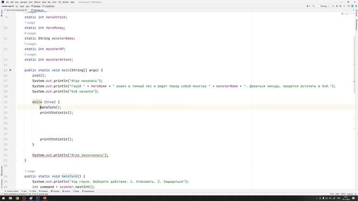
Task: Open Structure sidebar panel
Action: click(2, 183)
